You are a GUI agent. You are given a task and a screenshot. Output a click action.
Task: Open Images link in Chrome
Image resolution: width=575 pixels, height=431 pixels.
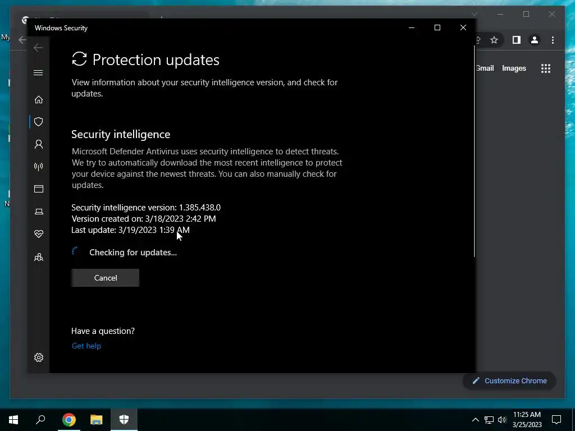(x=514, y=68)
